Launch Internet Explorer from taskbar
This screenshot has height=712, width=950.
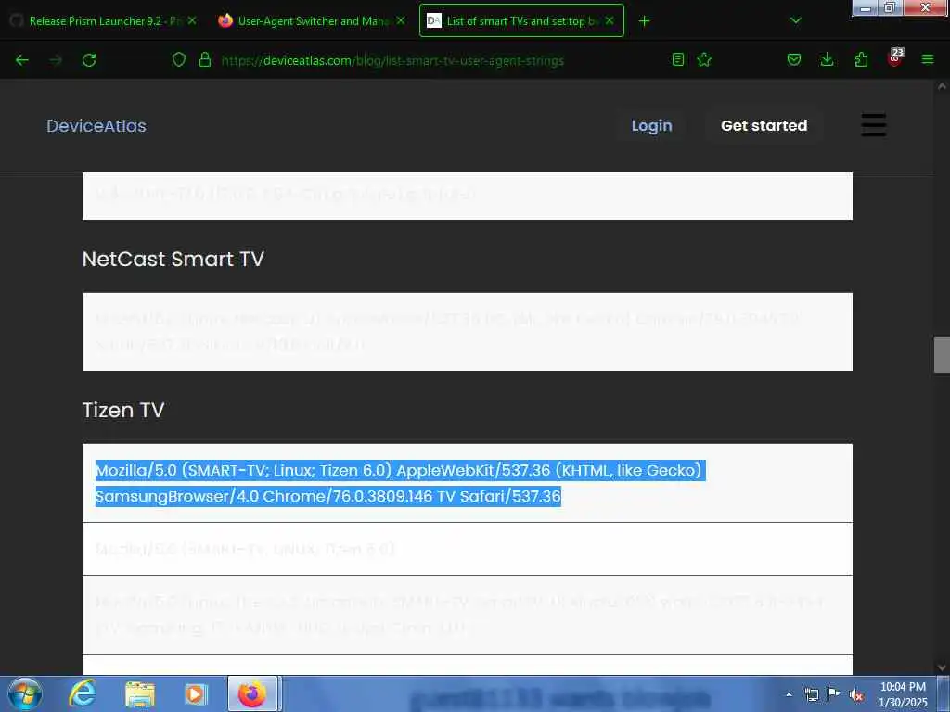(x=82, y=693)
